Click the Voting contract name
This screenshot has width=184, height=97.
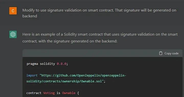tap(49, 93)
